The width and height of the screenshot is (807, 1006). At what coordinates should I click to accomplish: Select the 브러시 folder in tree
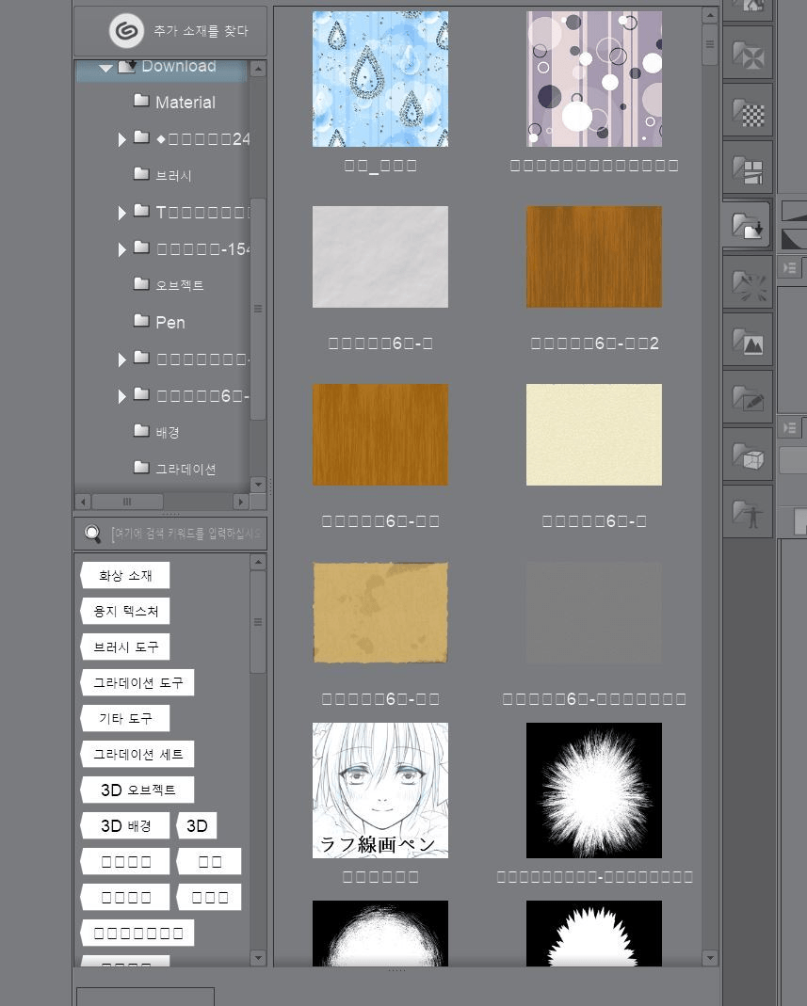(173, 176)
